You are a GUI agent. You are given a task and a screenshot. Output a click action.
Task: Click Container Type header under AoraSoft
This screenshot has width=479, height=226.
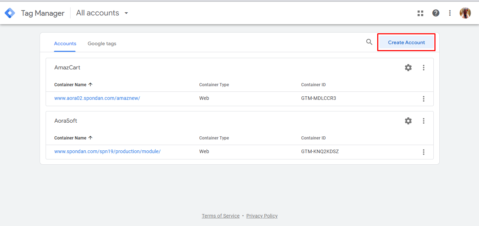pos(214,138)
